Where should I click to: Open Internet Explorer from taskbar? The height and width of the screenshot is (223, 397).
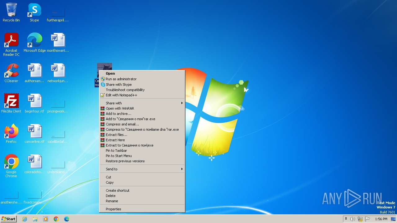[x=25, y=219]
